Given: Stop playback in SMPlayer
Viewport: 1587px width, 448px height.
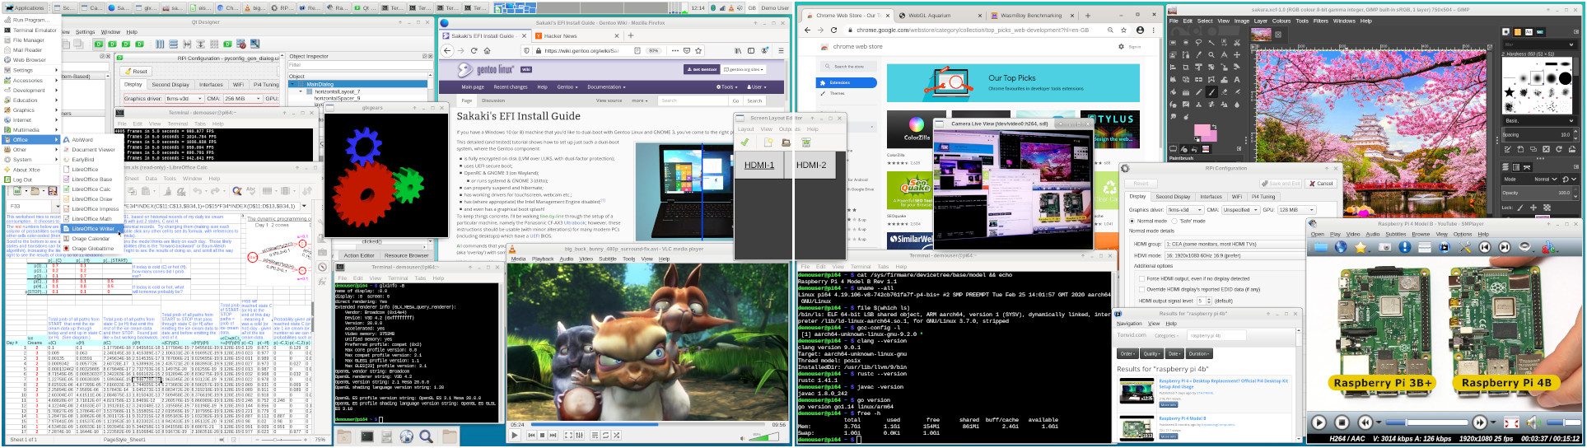Looking at the screenshot, I should [x=1342, y=422].
